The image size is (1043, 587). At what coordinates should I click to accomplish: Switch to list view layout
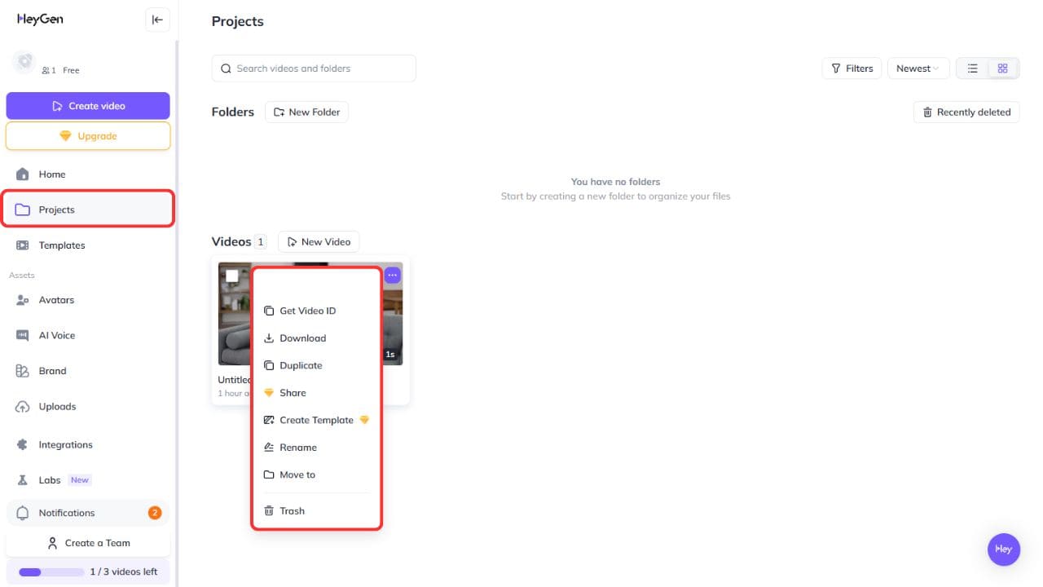(972, 68)
